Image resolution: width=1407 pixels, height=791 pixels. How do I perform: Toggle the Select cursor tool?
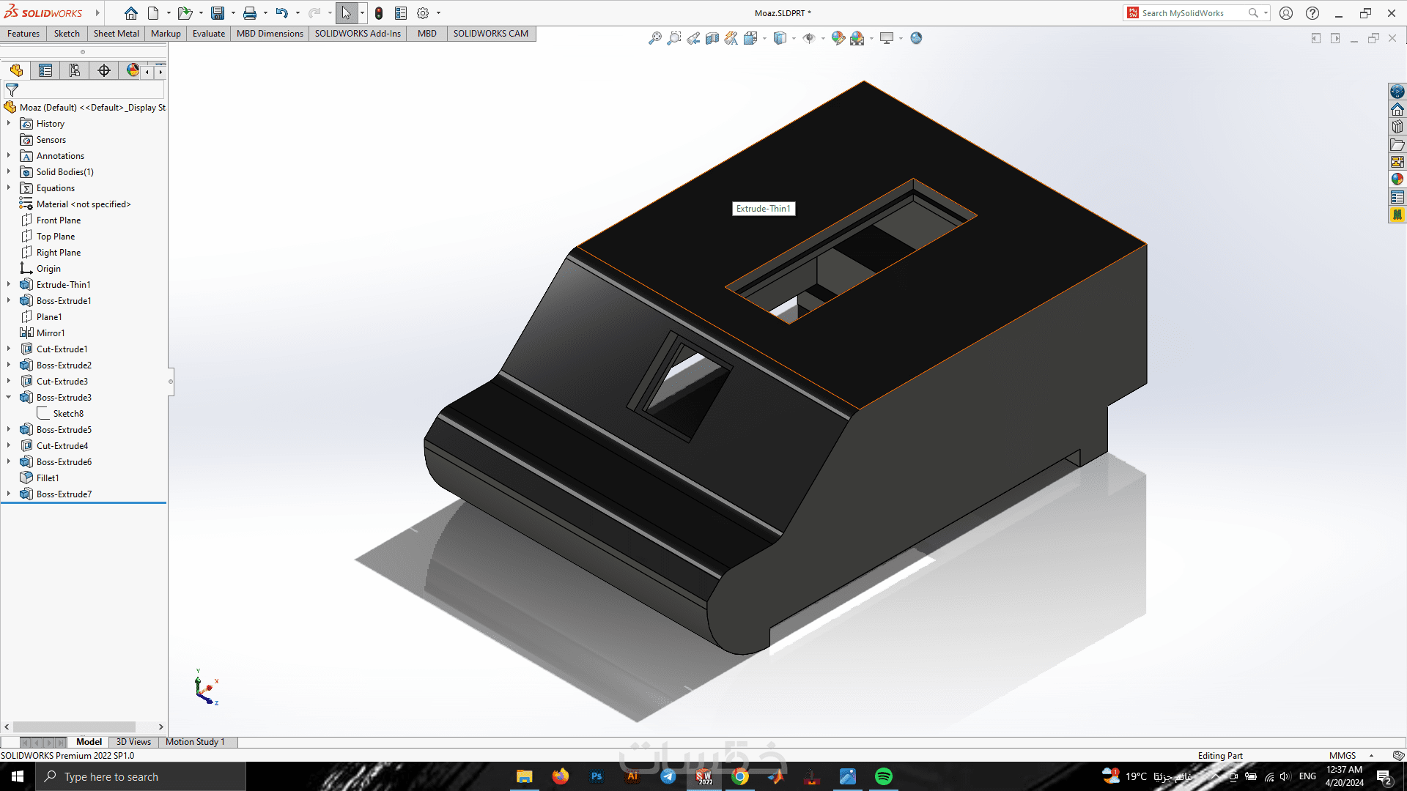coord(346,13)
